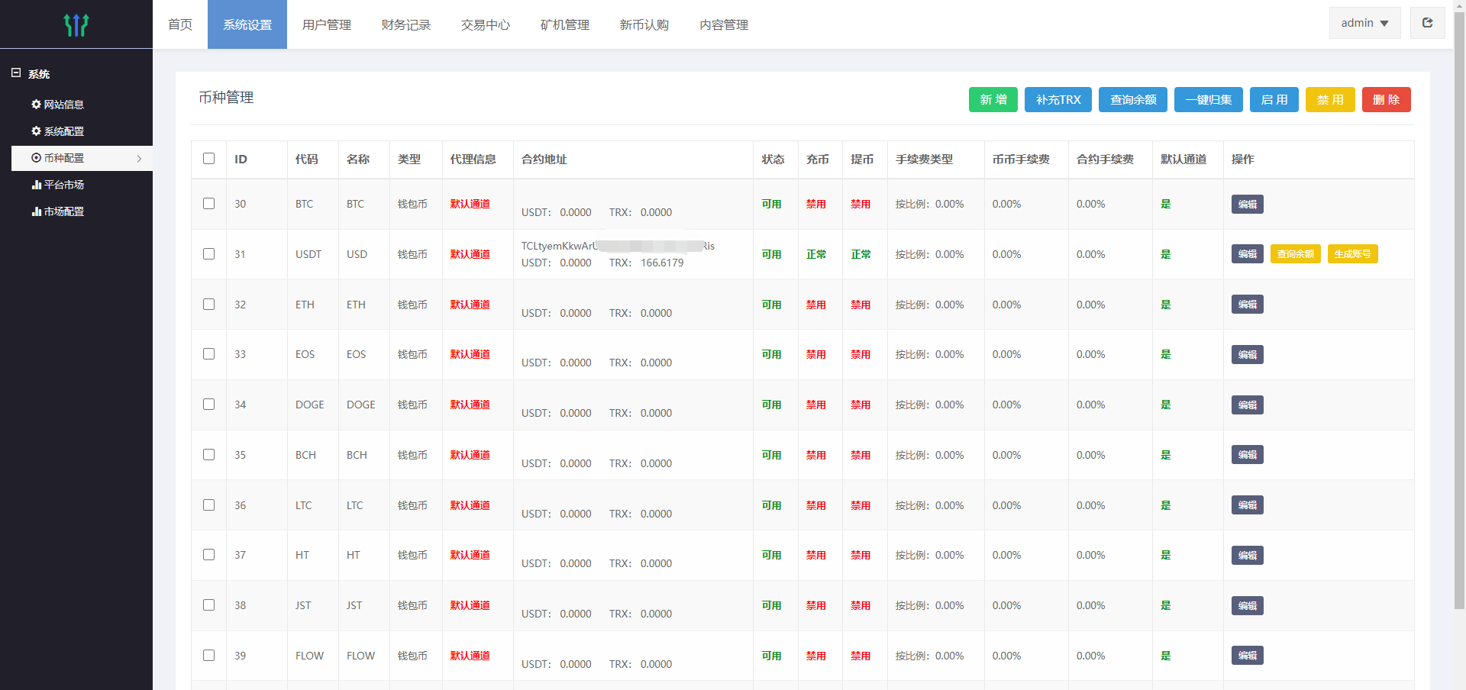Collapse the 系统 sidebar group icon
The height and width of the screenshot is (690, 1466).
(x=16, y=73)
